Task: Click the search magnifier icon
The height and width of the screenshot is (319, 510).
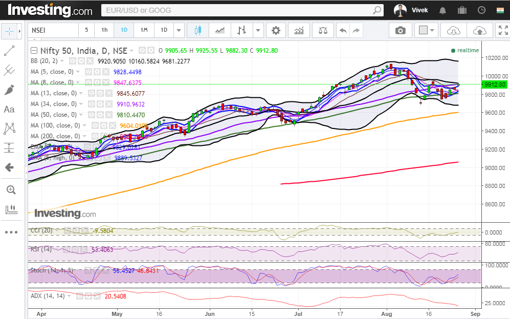Action: pyautogui.click(x=376, y=10)
